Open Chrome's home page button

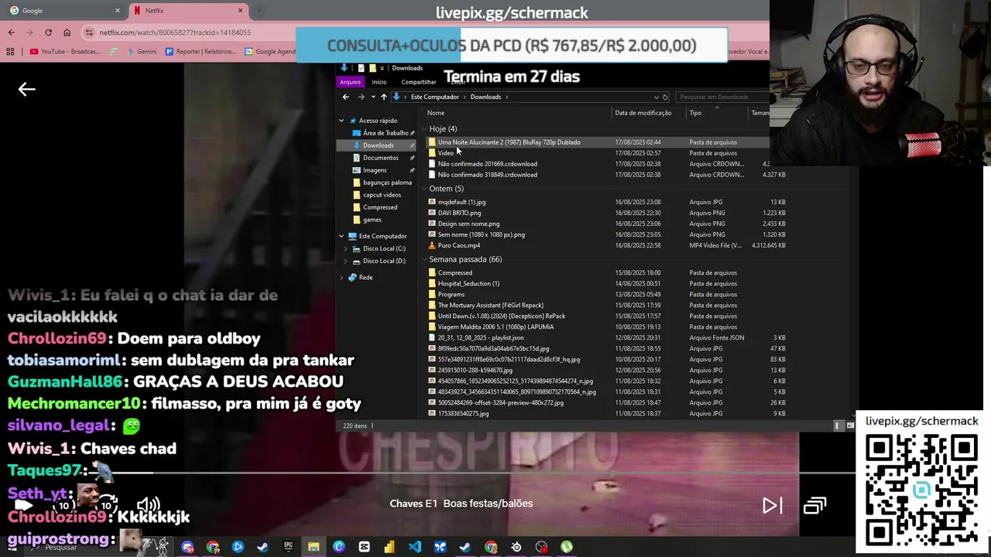tap(67, 32)
